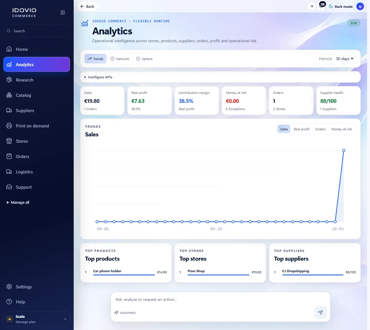Click the Suppliers truck icon
370x330 pixels.
coord(9,110)
